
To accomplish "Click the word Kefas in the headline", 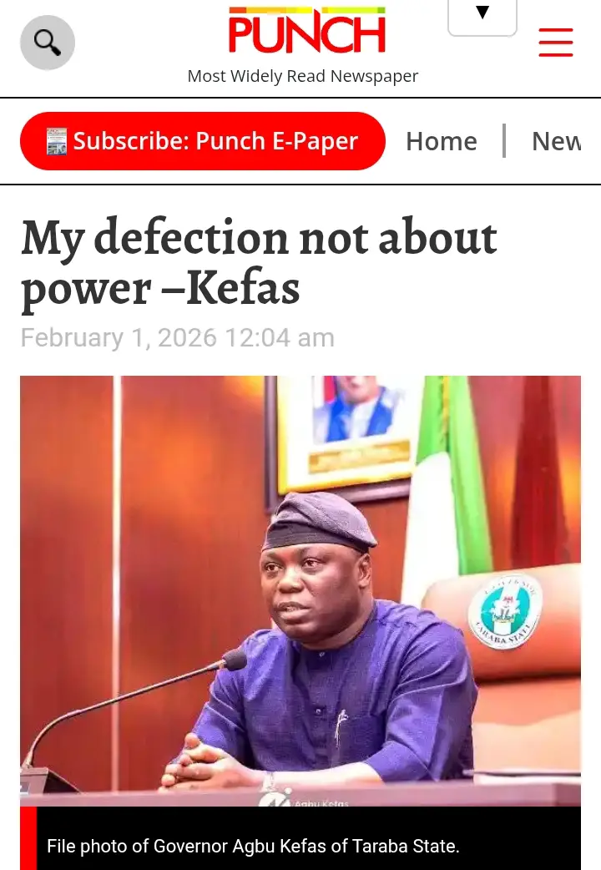I will (x=244, y=289).
